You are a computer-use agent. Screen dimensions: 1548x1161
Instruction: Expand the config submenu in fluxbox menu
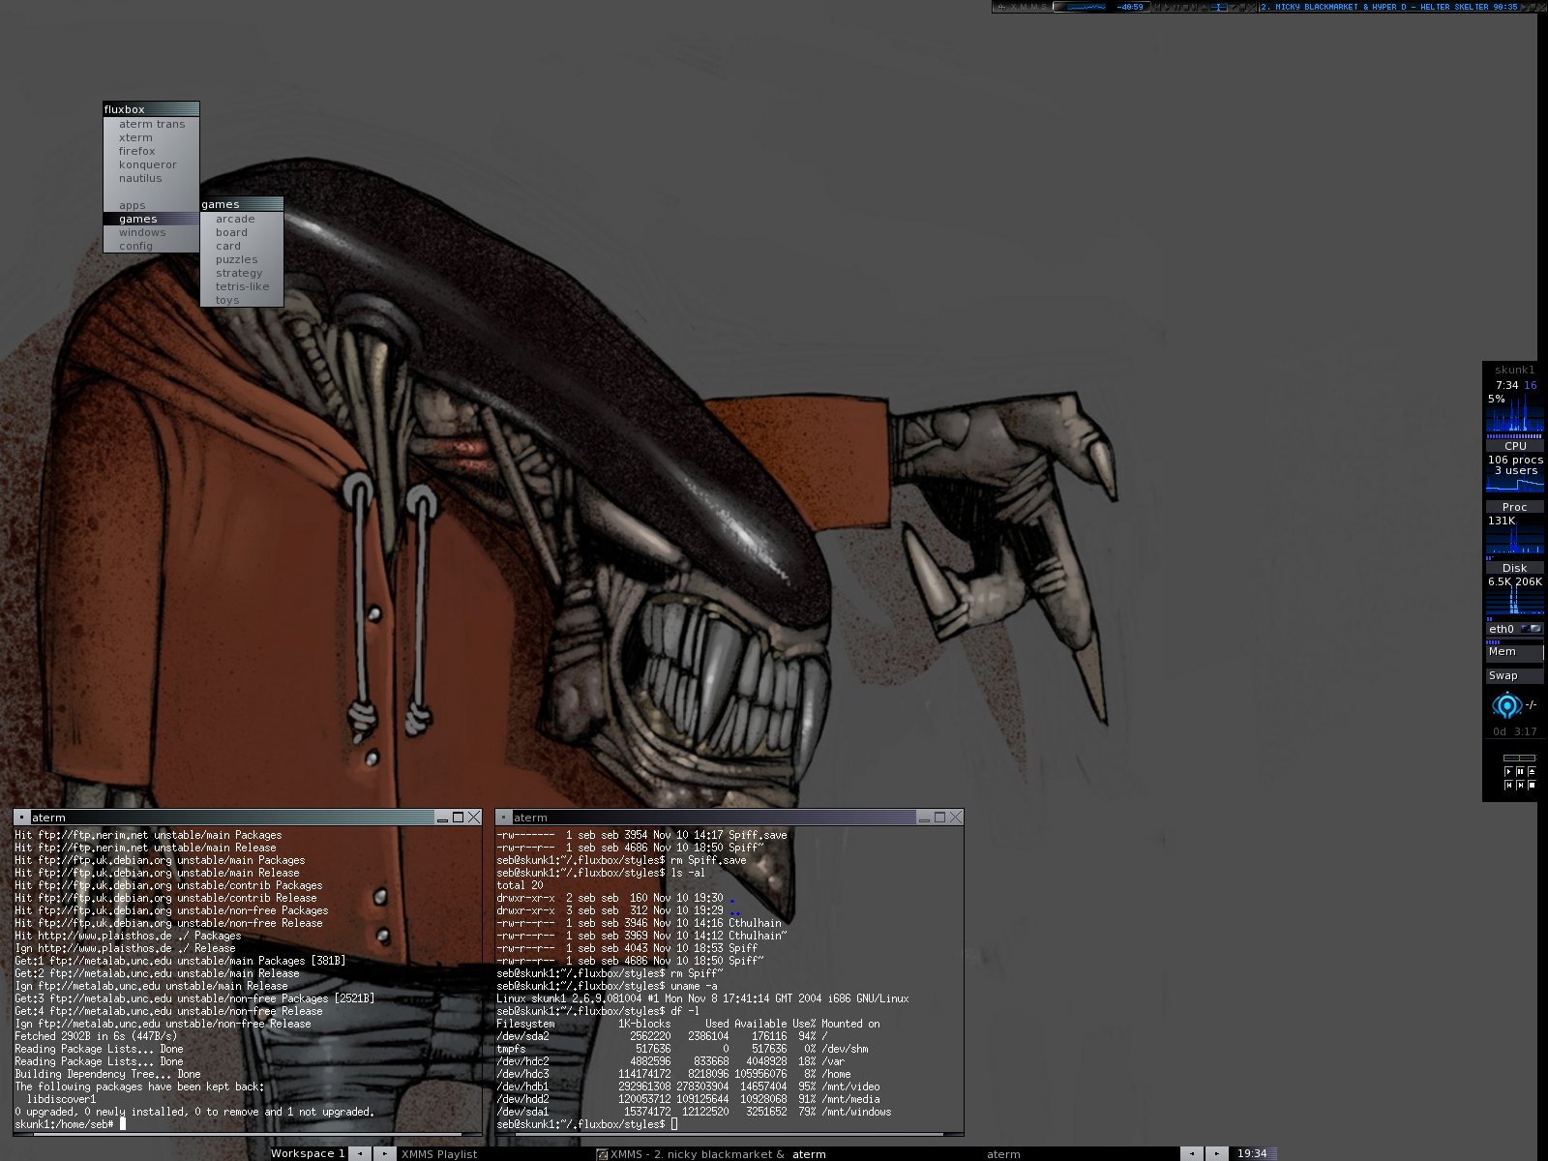click(135, 246)
